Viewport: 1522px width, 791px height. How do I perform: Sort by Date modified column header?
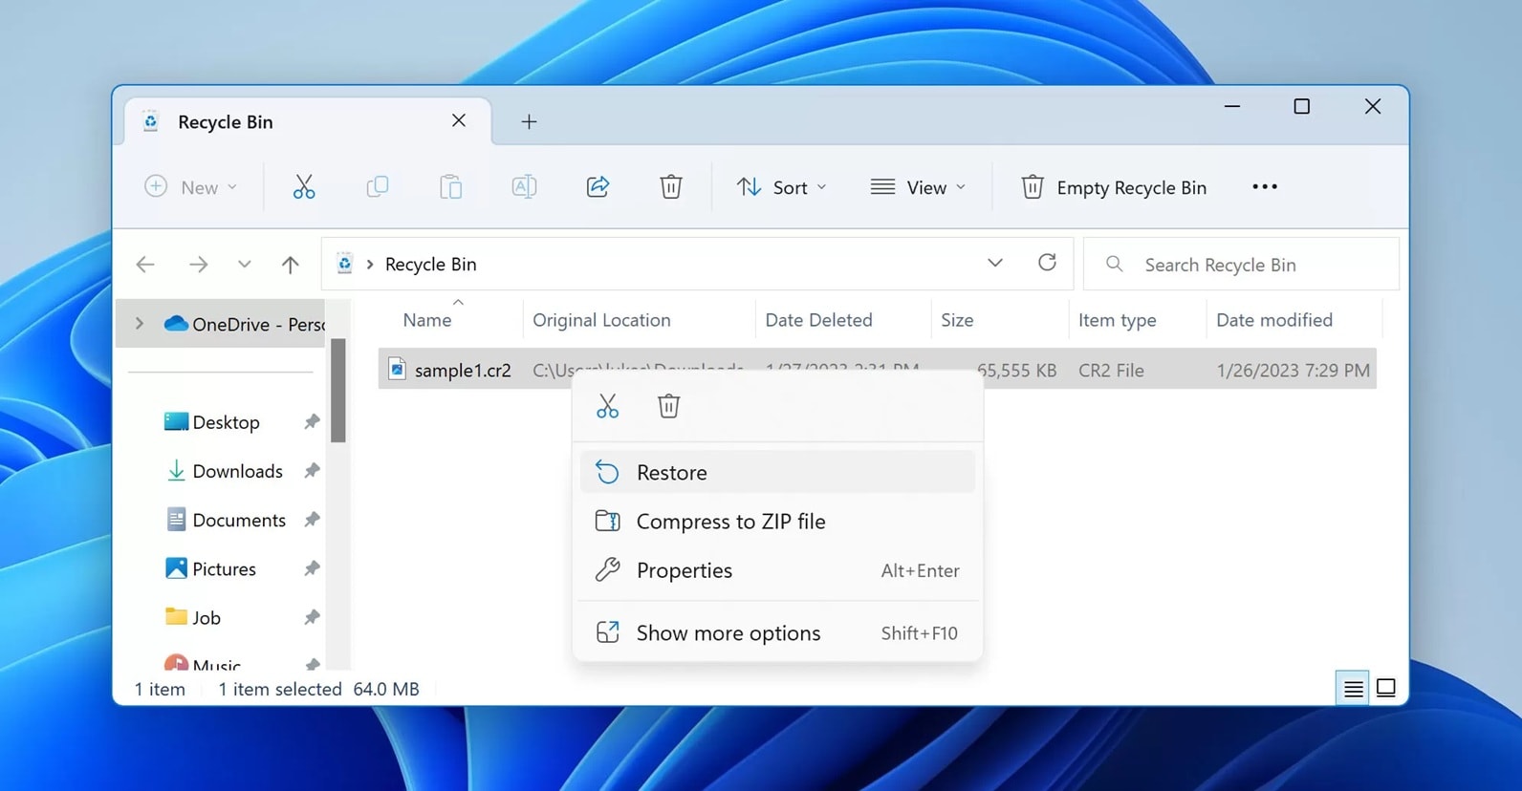(x=1273, y=320)
